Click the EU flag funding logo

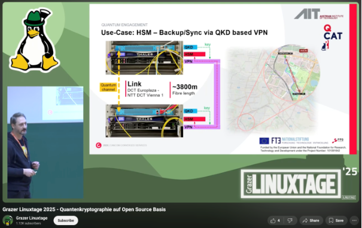[x=264, y=141]
